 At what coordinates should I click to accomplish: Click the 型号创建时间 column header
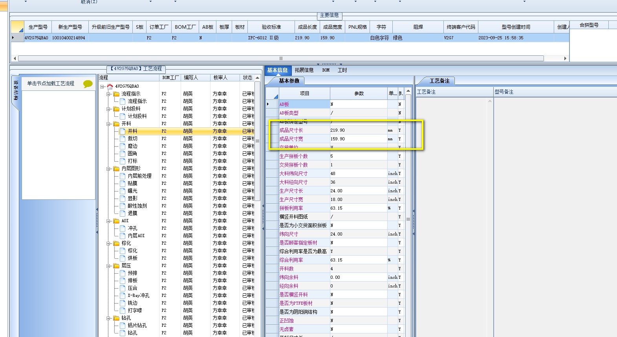[516, 27]
